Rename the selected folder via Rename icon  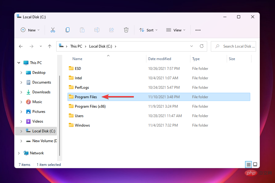click(x=97, y=30)
